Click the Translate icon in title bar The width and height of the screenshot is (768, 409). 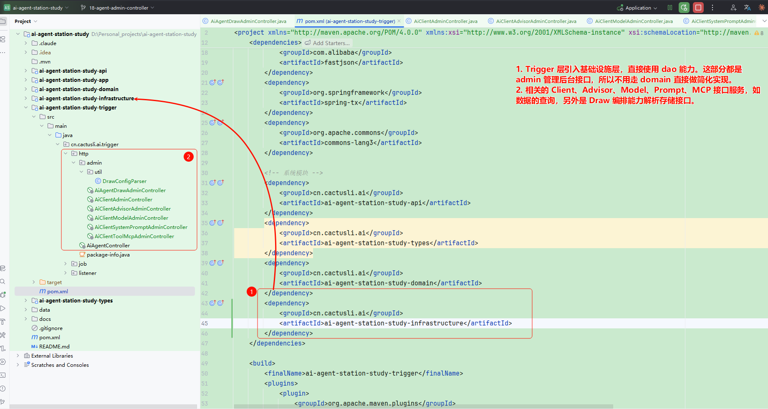(747, 8)
